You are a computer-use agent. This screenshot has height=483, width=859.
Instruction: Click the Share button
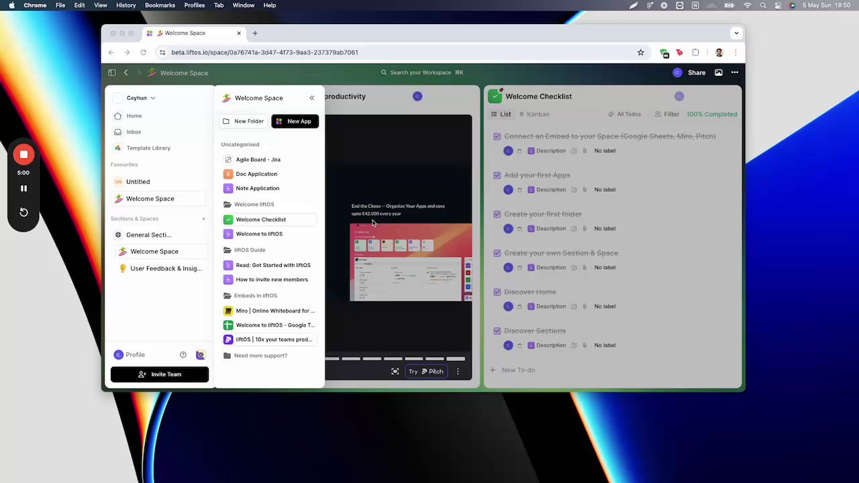[x=697, y=72]
